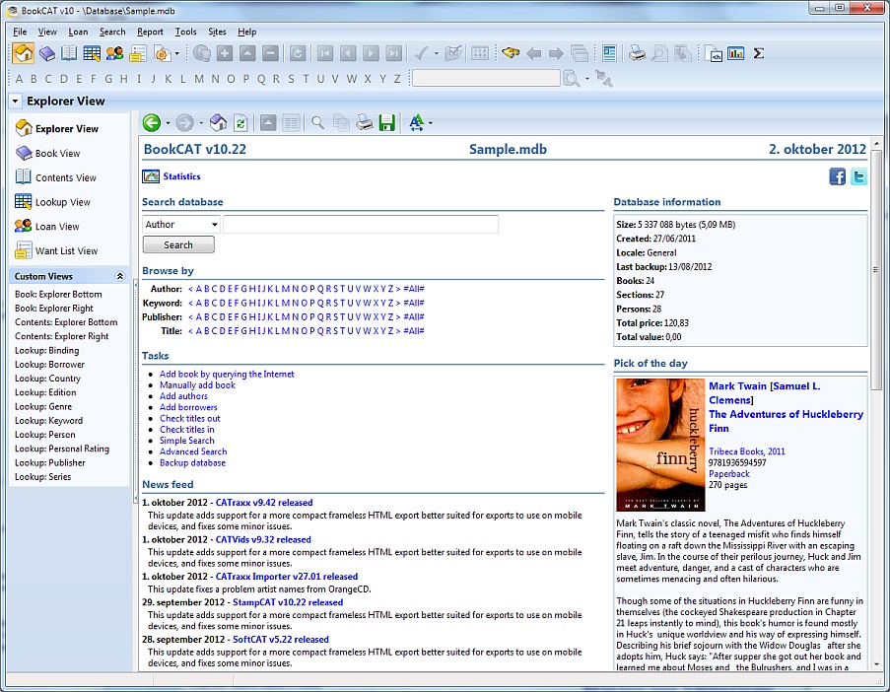Click the quick search box in the letter bar
890x692 pixels.
pyautogui.click(x=486, y=78)
